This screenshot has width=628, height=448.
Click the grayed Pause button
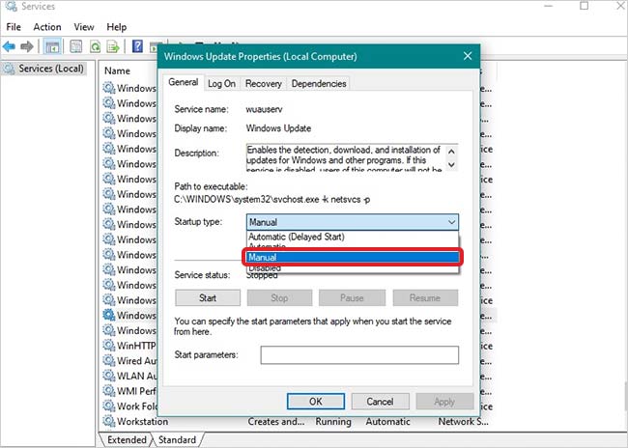click(352, 298)
